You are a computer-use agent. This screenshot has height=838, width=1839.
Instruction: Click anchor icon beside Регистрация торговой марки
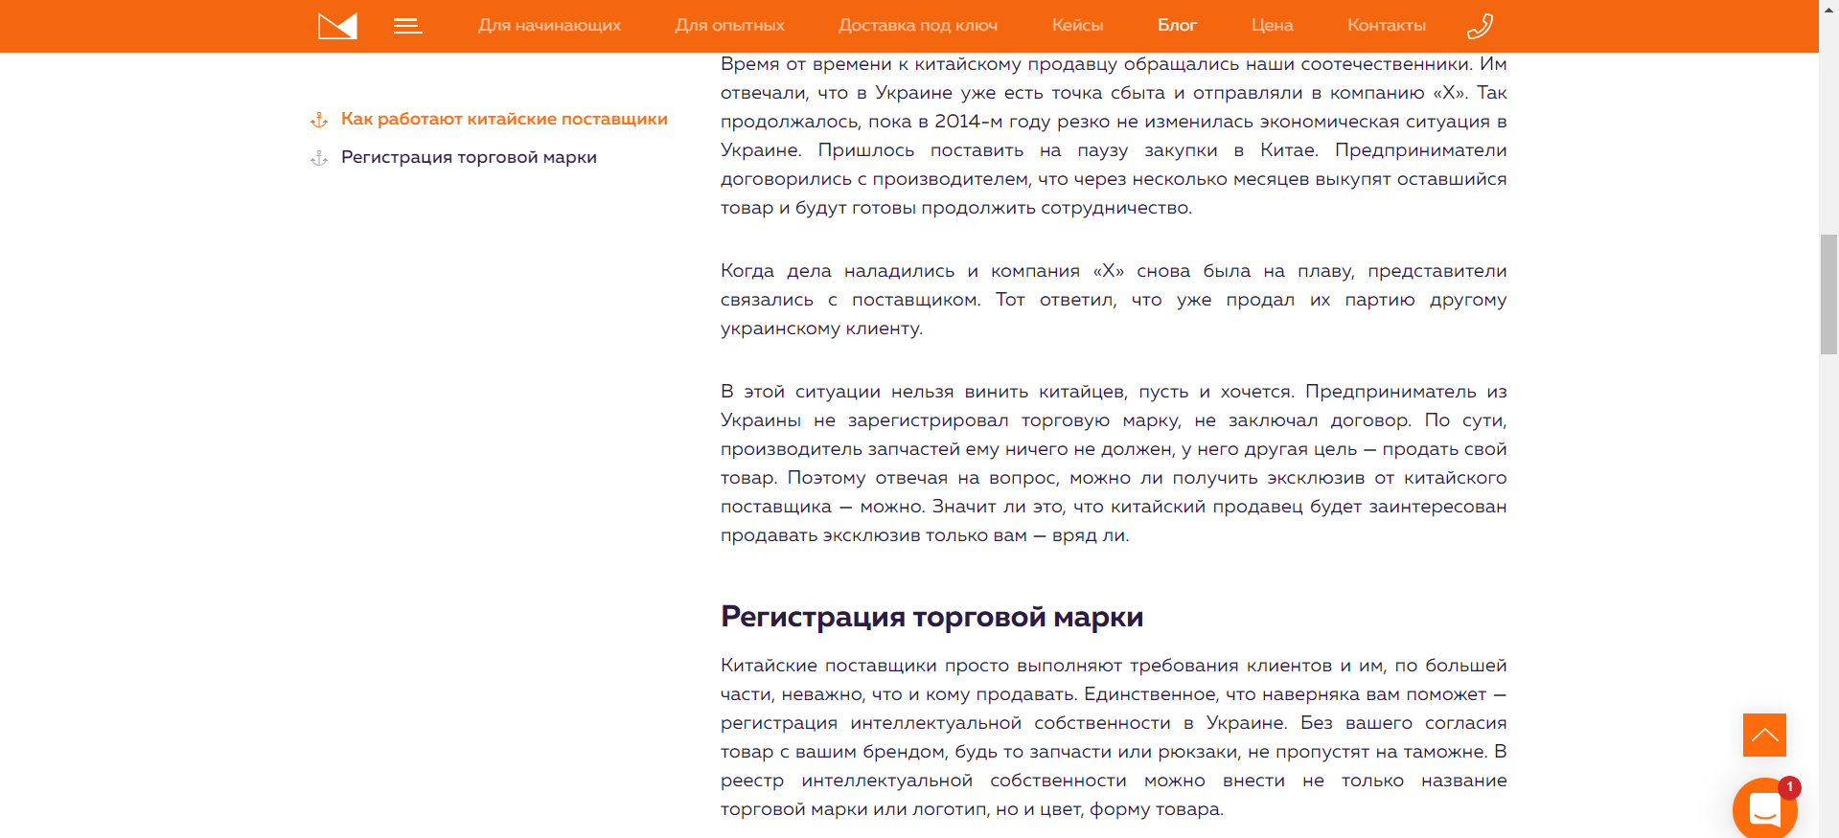[x=319, y=158]
